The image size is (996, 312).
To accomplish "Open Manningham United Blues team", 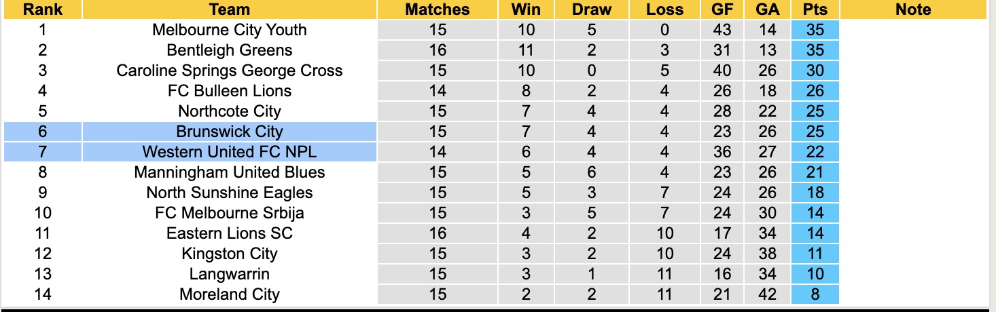I will [x=230, y=172].
